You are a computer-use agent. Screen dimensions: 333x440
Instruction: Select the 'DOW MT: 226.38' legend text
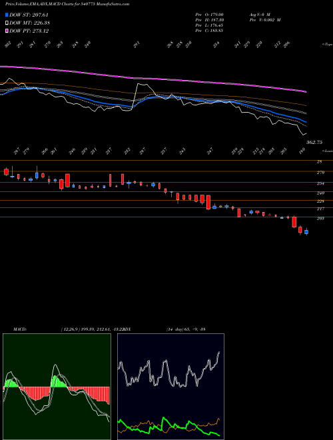click(29, 23)
